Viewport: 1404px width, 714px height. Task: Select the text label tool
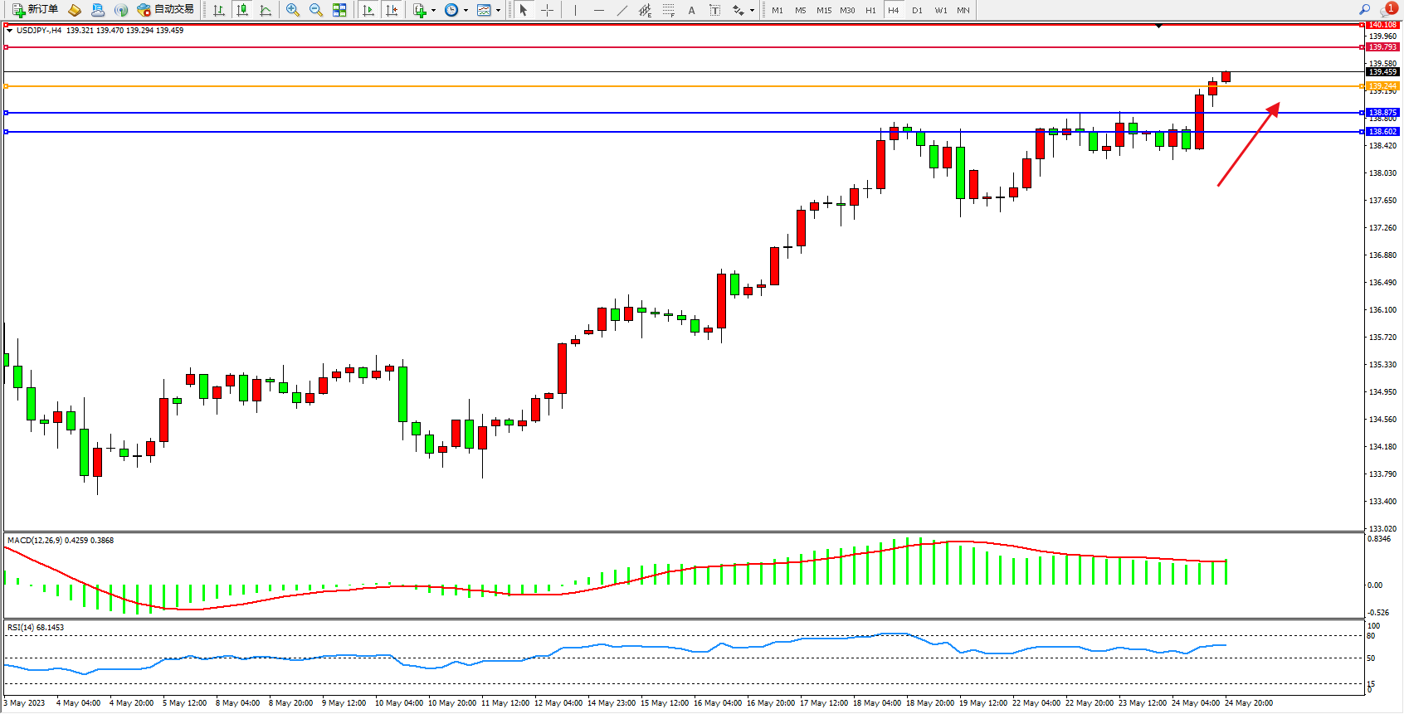(715, 10)
